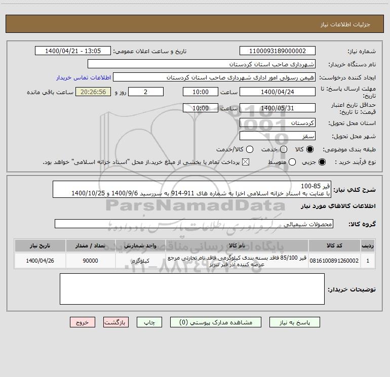Toggle the اسناد خزانه اسلامی payment checkbox
Viewport: 390px width, 377px height.
tap(246, 162)
